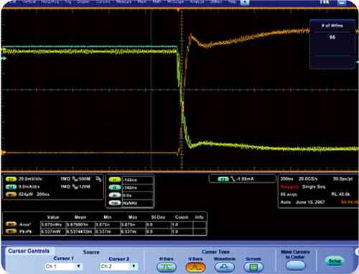Choose the Waveform cursor type
The image size is (359, 274).
click(x=225, y=267)
